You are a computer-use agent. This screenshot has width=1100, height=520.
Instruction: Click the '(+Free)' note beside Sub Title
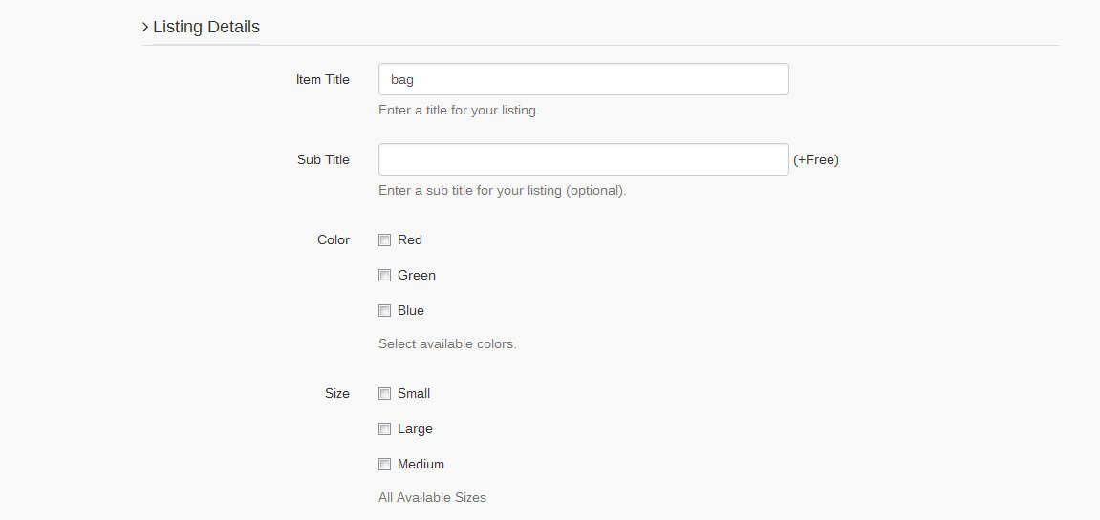[816, 160]
